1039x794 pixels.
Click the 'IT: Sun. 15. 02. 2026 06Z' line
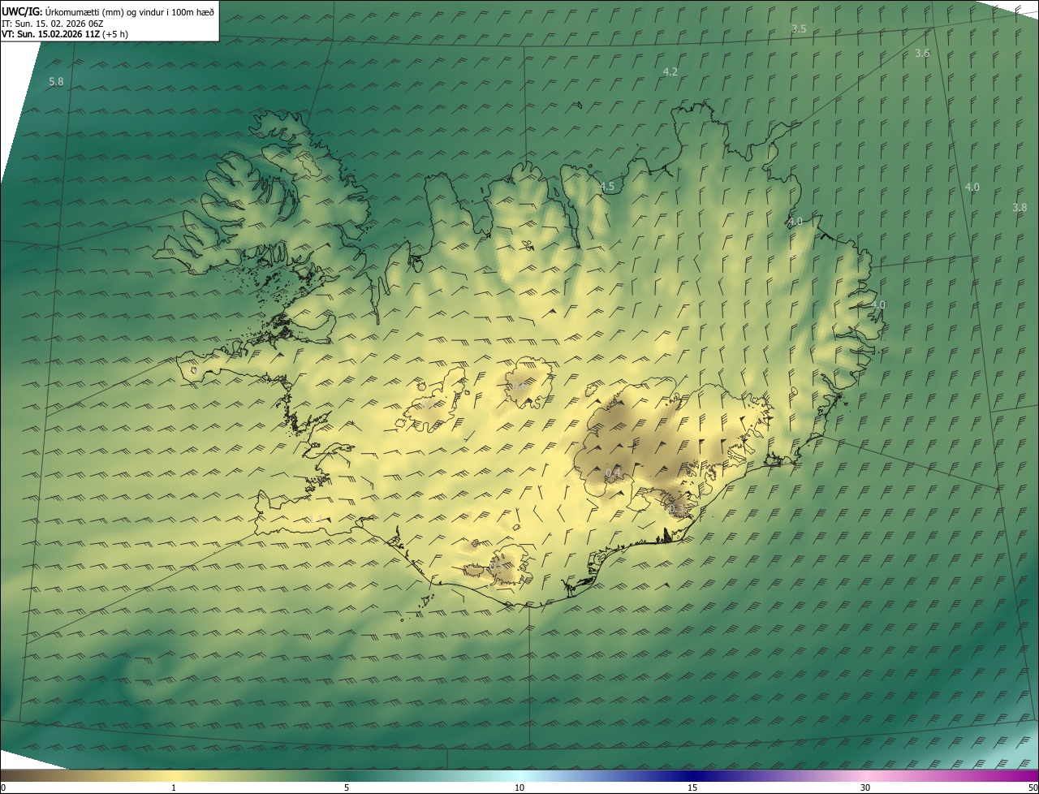52,24
